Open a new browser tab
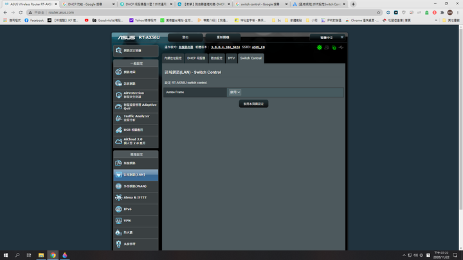 click(x=353, y=4)
